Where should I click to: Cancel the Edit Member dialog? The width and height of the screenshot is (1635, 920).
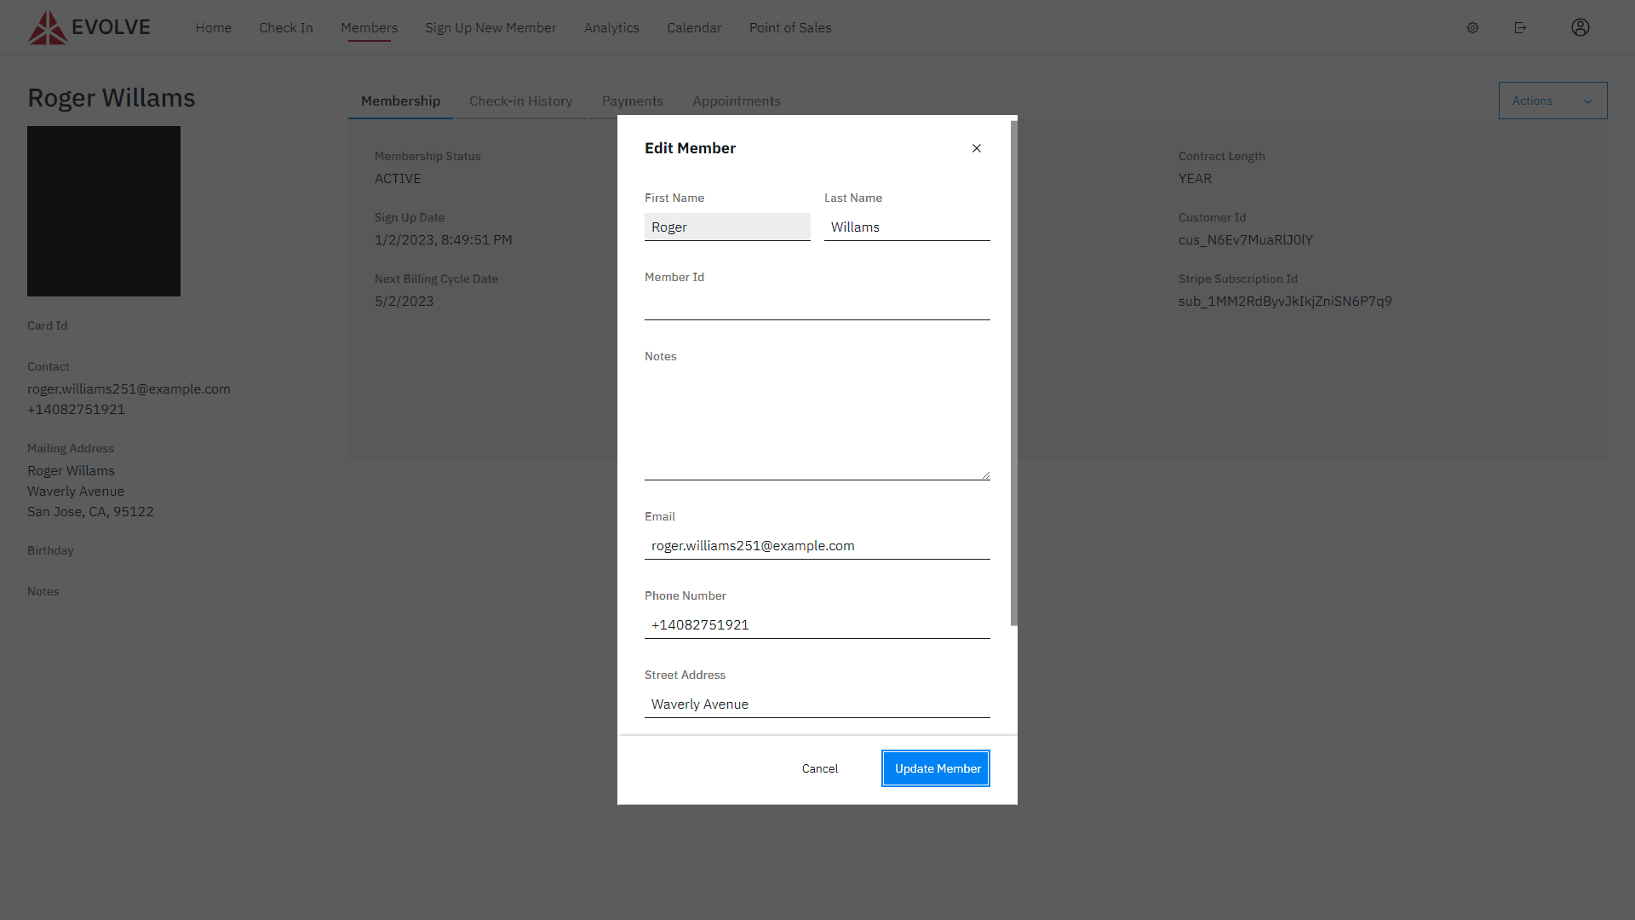pos(819,768)
